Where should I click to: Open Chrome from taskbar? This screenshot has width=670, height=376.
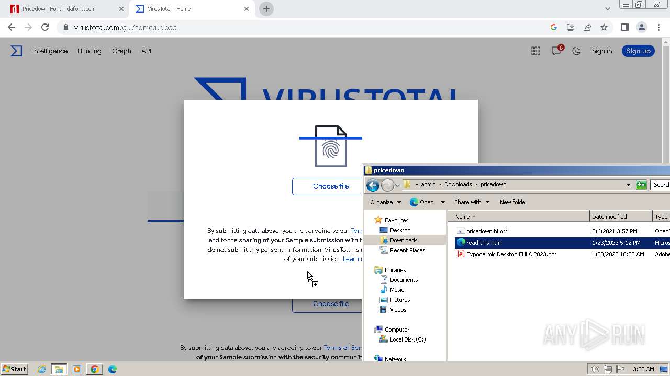(95, 369)
